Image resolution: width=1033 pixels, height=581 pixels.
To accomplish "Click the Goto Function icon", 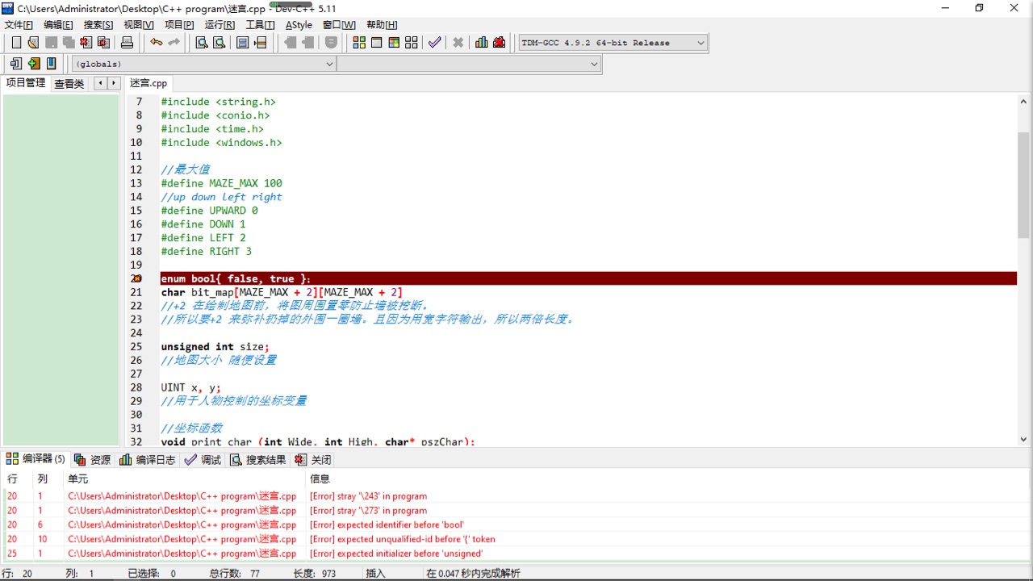I will tap(242, 43).
